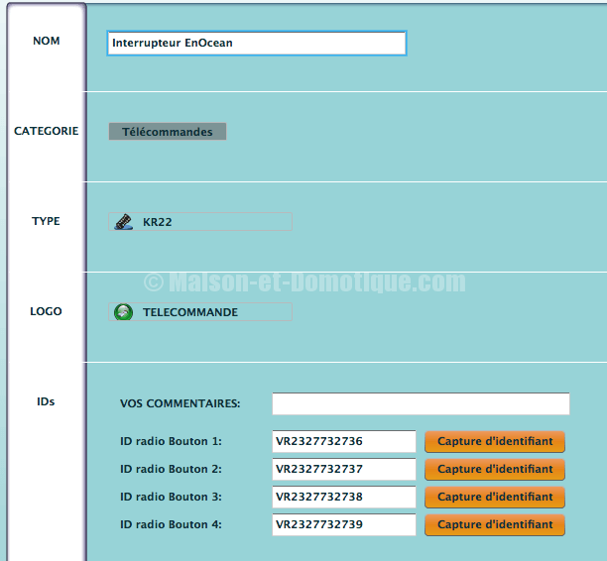Viewport: 607px width, 561px height.
Task: Open the TELECOMMANDE logo dropdown
Action: [x=200, y=312]
